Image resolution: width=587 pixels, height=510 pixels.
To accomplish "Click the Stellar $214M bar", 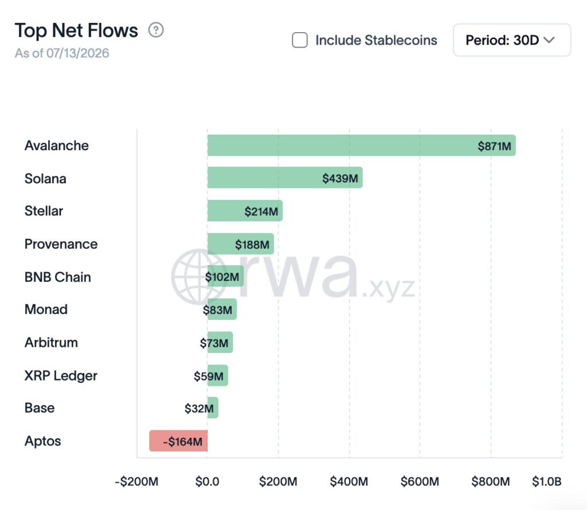I will (245, 211).
